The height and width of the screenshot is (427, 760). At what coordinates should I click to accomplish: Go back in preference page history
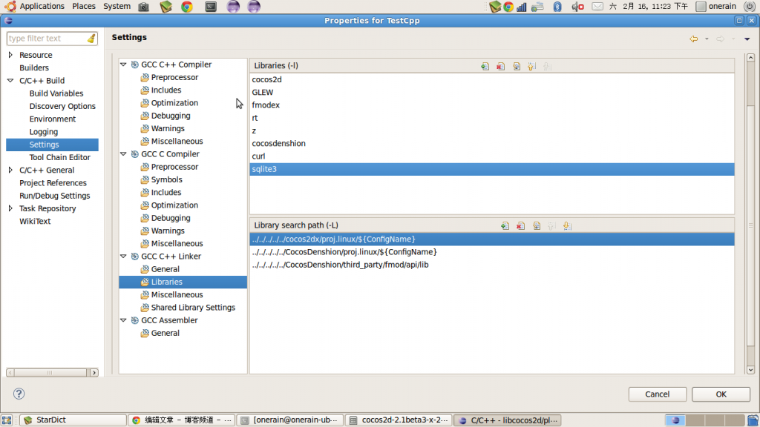point(694,39)
